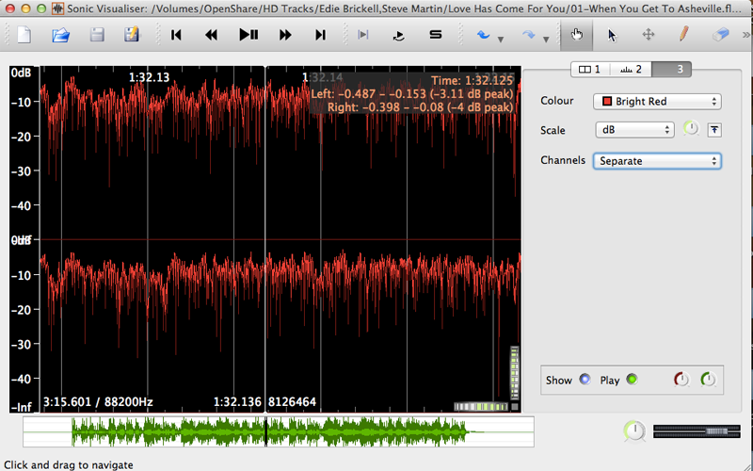This screenshot has height=471, width=753.
Task: Save session with the floppy disk icon
Action: point(97,35)
